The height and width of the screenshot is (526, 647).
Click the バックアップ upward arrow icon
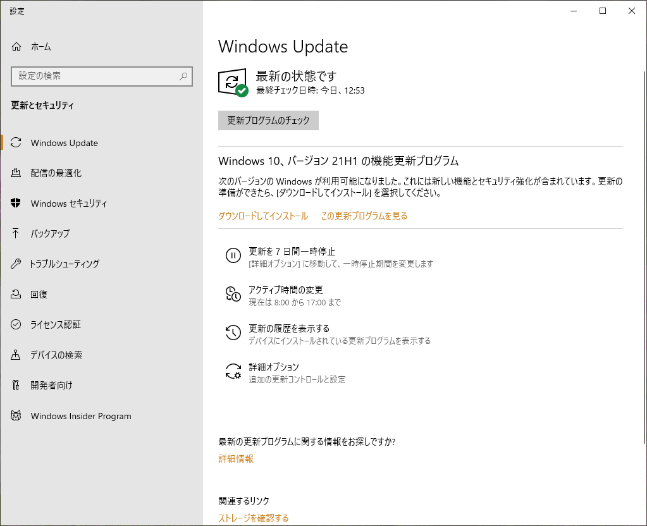pyautogui.click(x=16, y=233)
